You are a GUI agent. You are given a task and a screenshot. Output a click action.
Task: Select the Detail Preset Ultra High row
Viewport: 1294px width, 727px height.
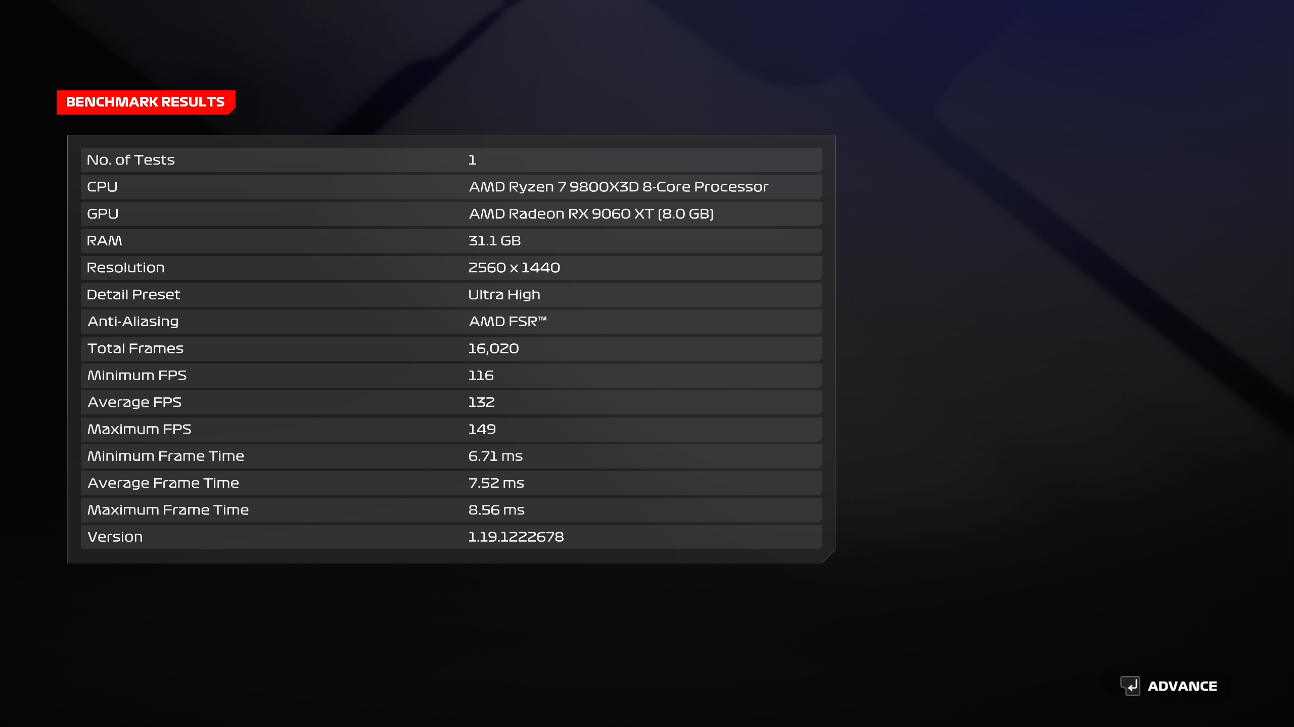click(x=451, y=295)
